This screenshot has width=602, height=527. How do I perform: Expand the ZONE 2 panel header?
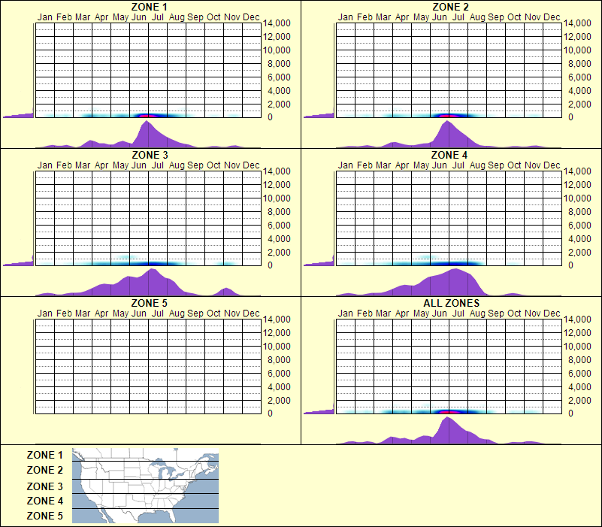pos(450,7)
